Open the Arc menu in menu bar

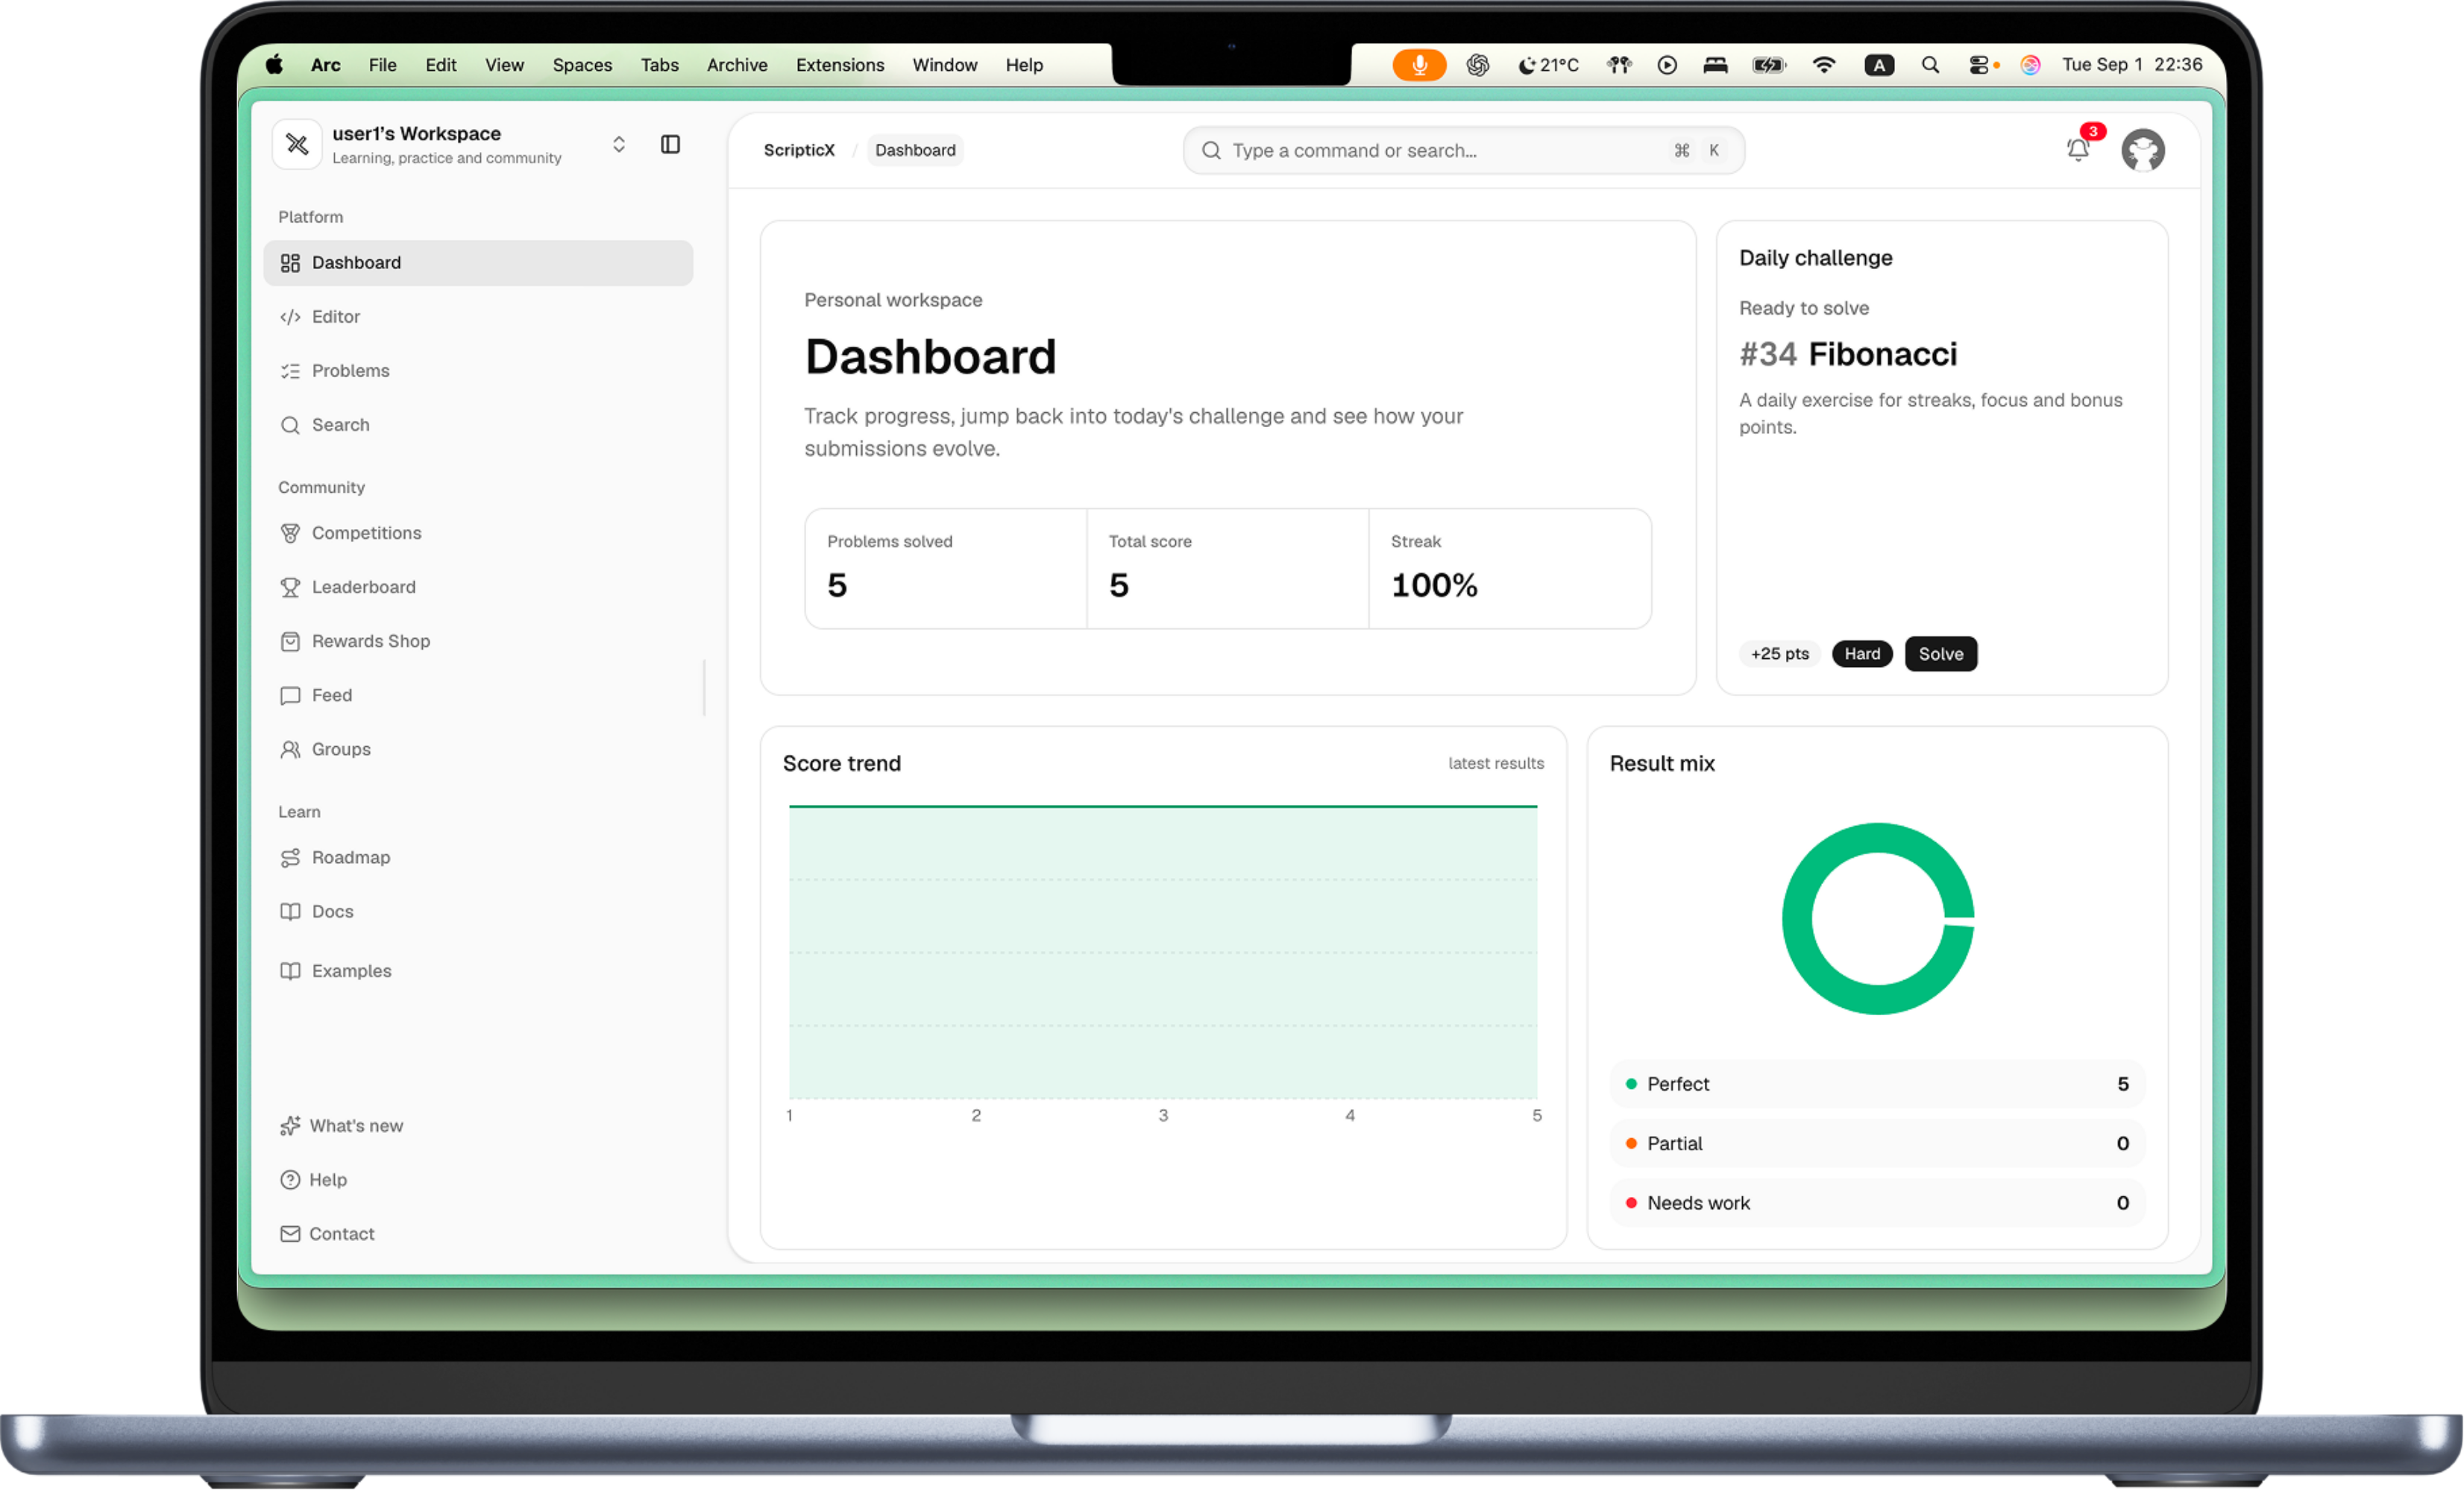click(325, 65)
